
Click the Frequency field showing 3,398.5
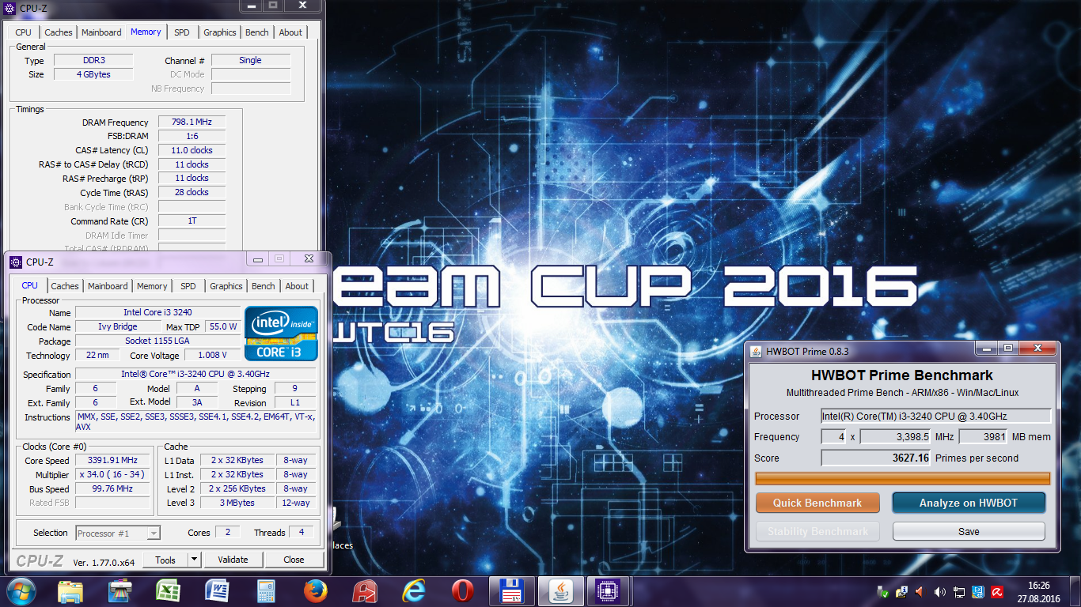[895, 437]
